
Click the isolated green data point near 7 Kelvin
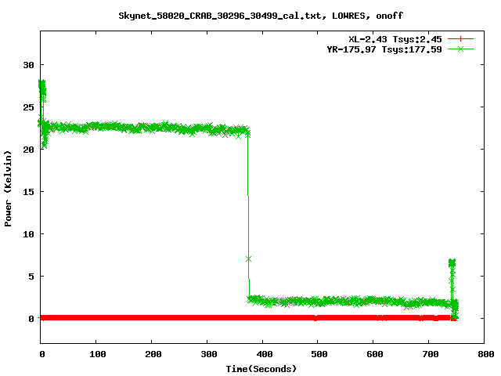pos(249,259)
